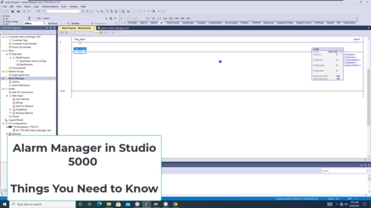371x208 pixels.
Task: Select the Timer/Counter instruction tab
Action: [x=173, y=23]
